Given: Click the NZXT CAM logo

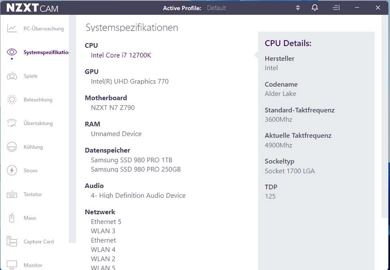Looking at the screenshot, I should point(32,8).
